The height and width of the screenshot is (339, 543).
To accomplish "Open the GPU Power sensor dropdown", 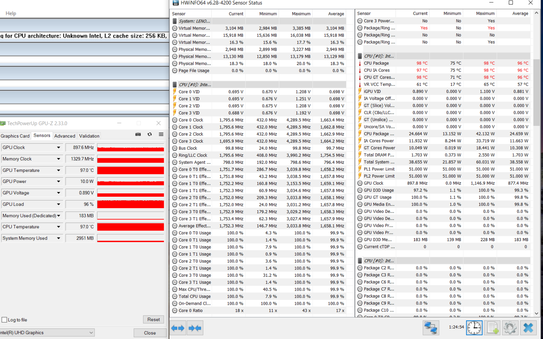I will [x=58, y=181].
